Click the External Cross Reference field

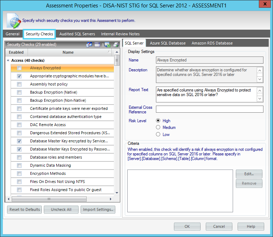[x=209, y=109]
